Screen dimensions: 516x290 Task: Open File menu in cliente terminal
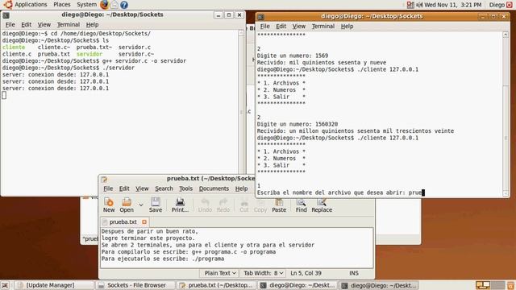point(264,27)
